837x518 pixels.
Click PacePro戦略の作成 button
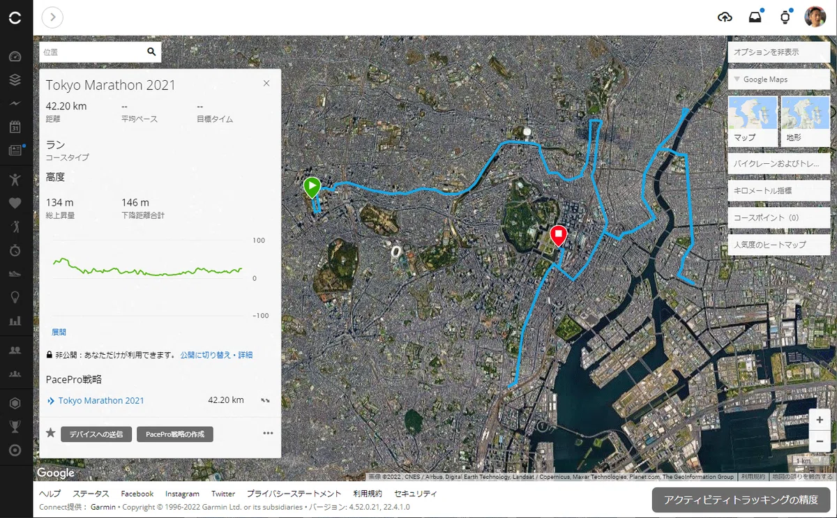click(x=174, y=434)
